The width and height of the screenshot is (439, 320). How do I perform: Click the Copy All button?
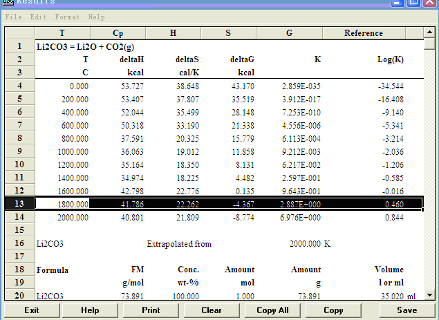tap(272, 310)
